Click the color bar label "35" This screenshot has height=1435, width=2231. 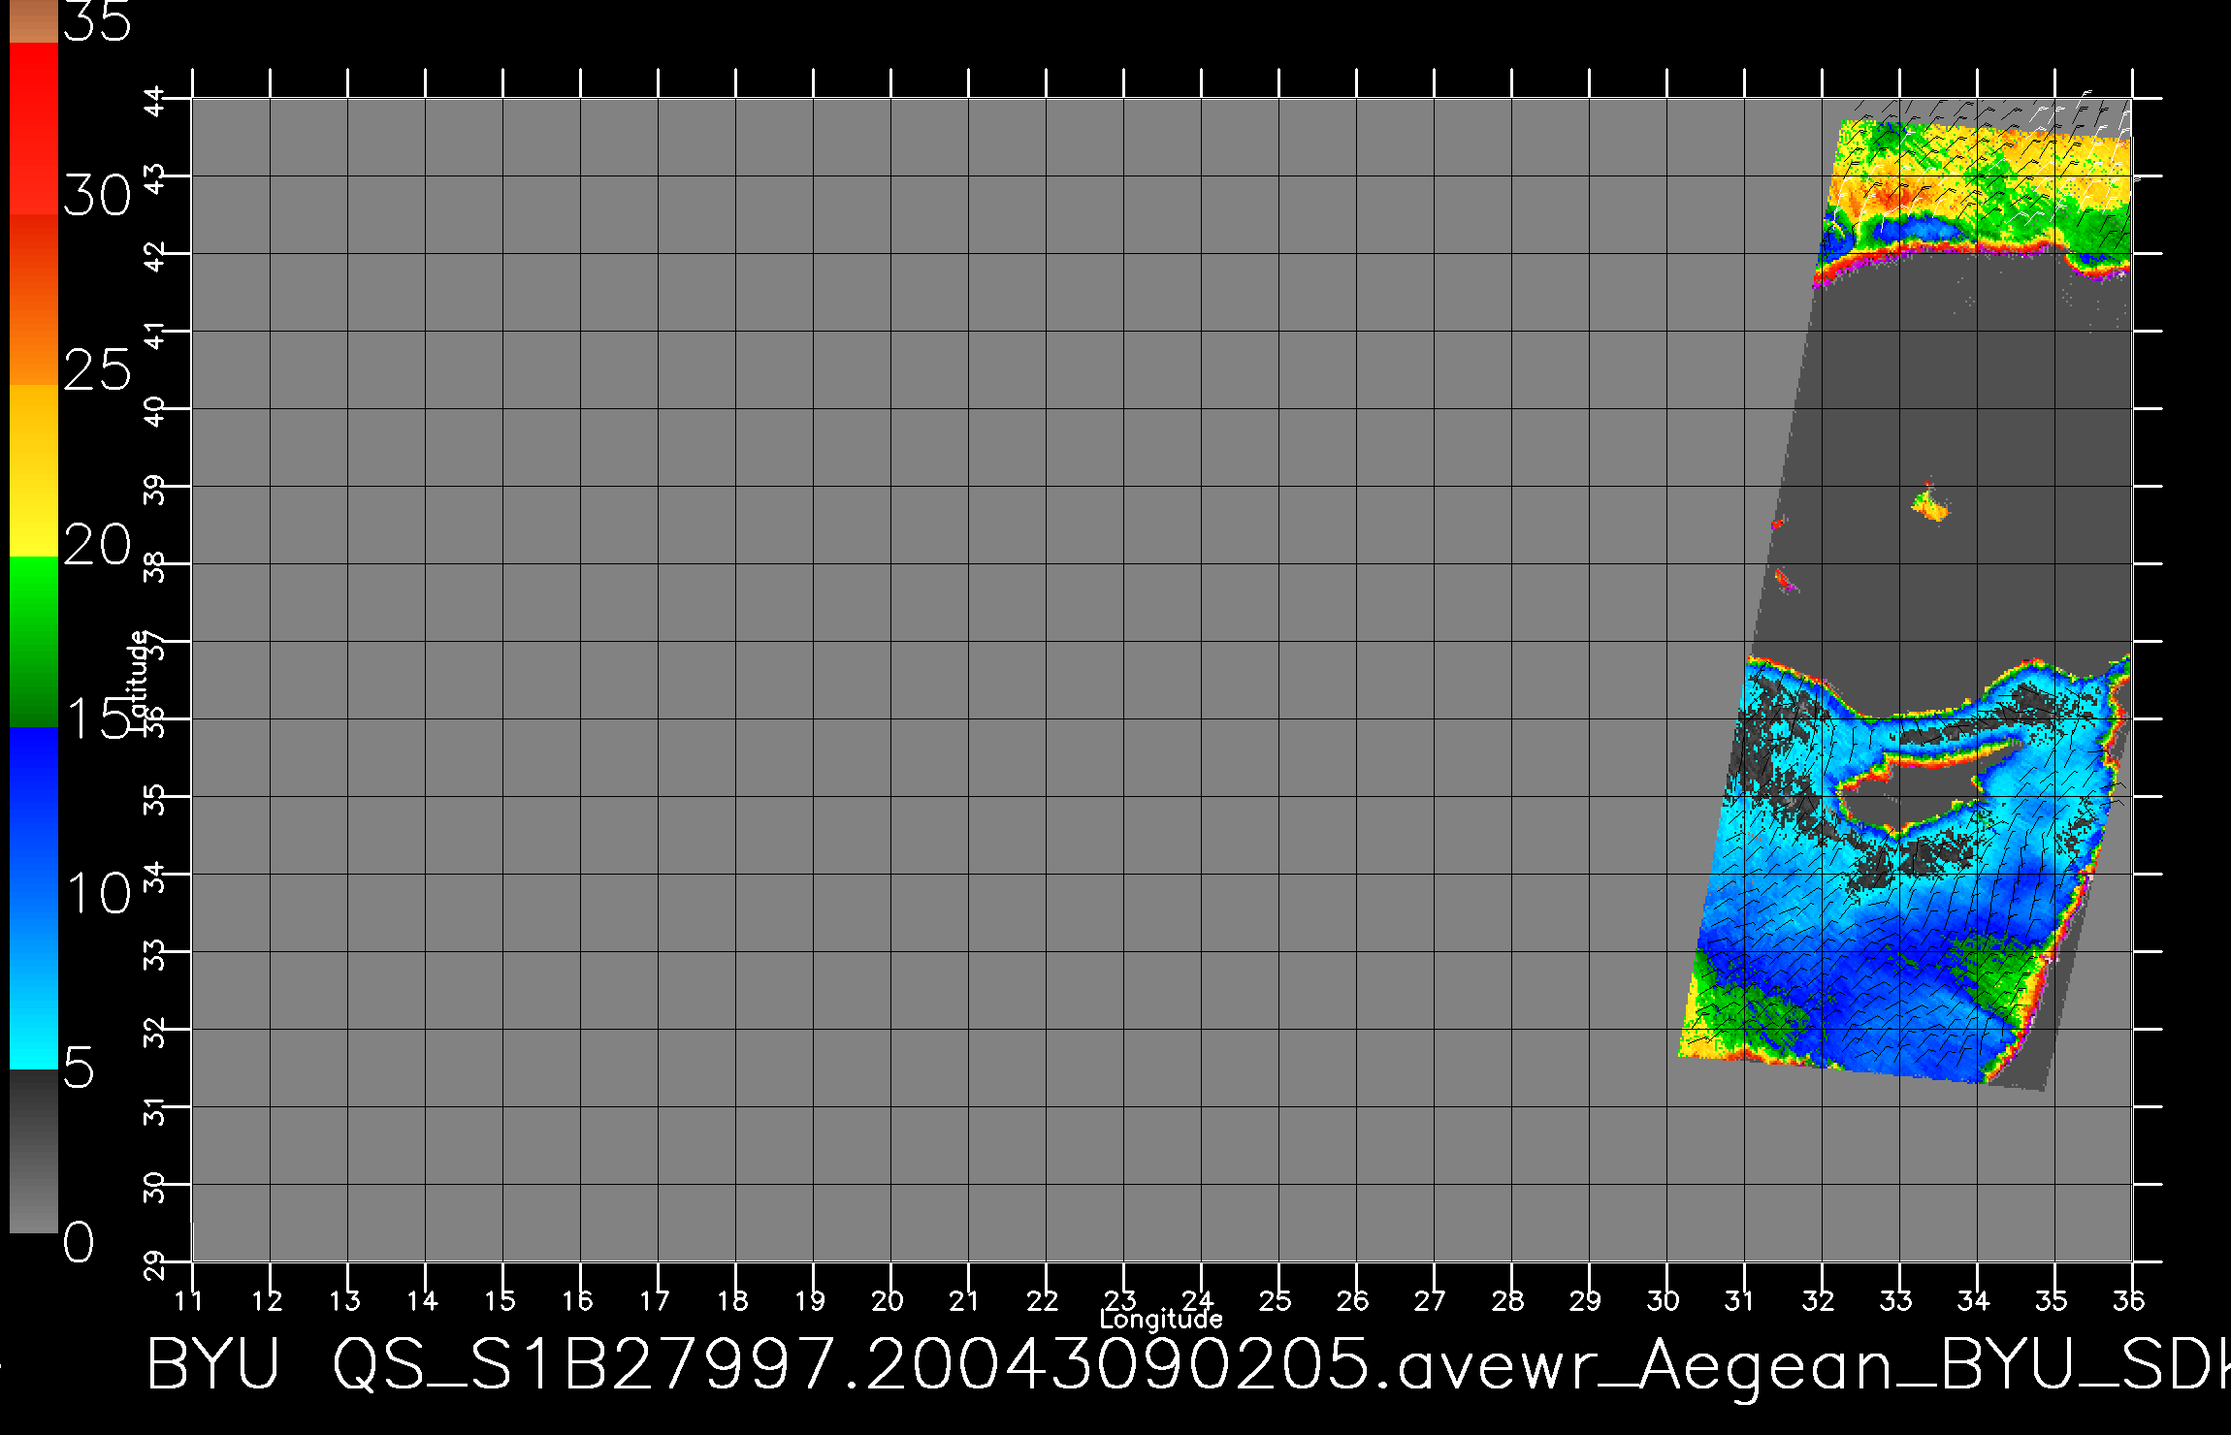[97, 21]
